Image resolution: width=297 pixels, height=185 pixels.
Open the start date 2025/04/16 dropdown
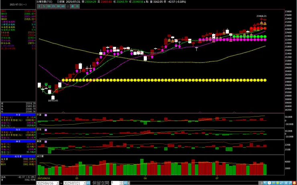pos(57,183)
